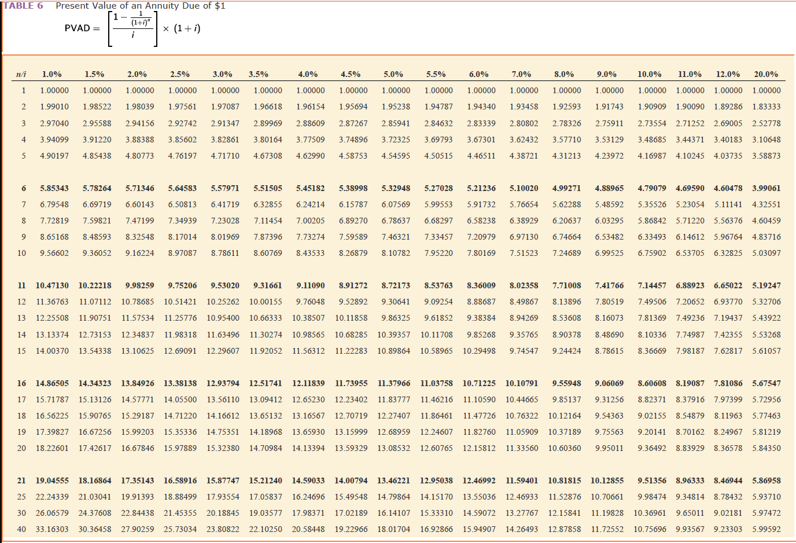Screen dimensions: 796x543
Task: Click the value 16.14107 in row 30
Action: pos(394,513)
